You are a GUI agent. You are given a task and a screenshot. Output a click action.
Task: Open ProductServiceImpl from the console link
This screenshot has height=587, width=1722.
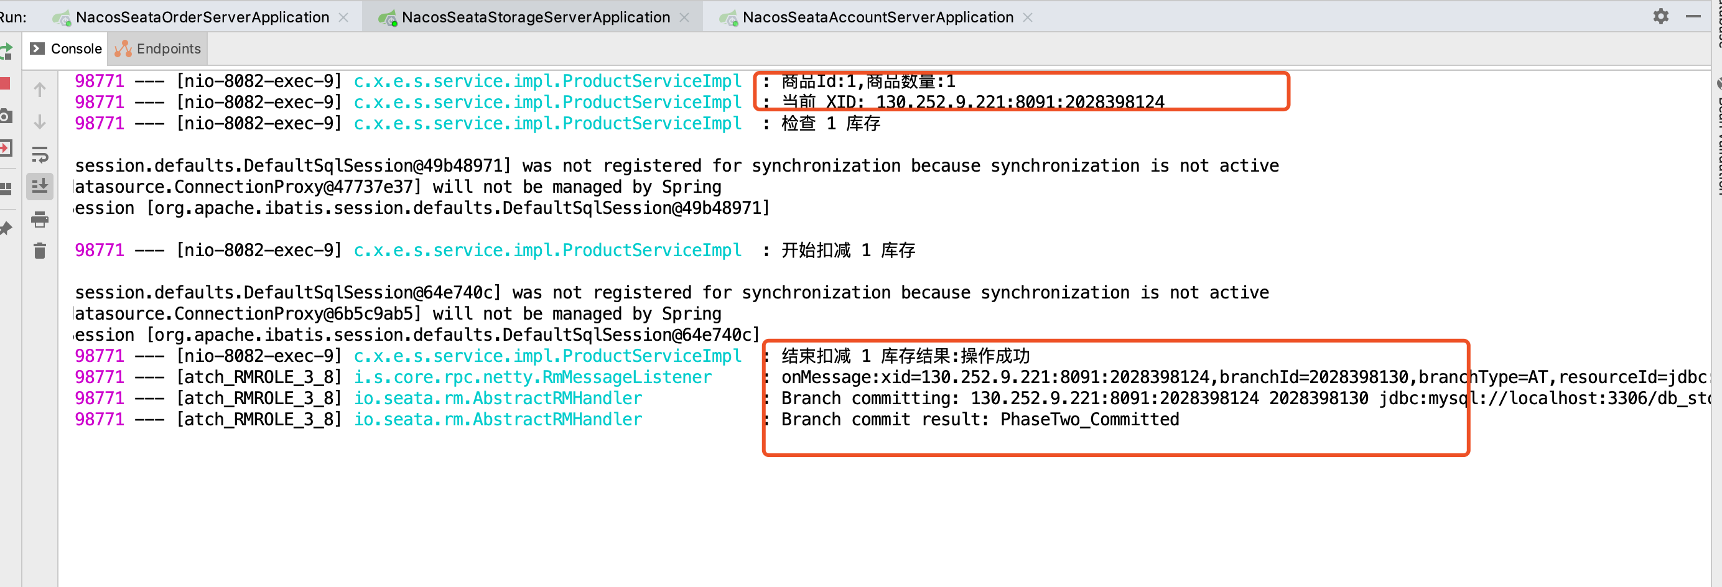pos(547,81)
